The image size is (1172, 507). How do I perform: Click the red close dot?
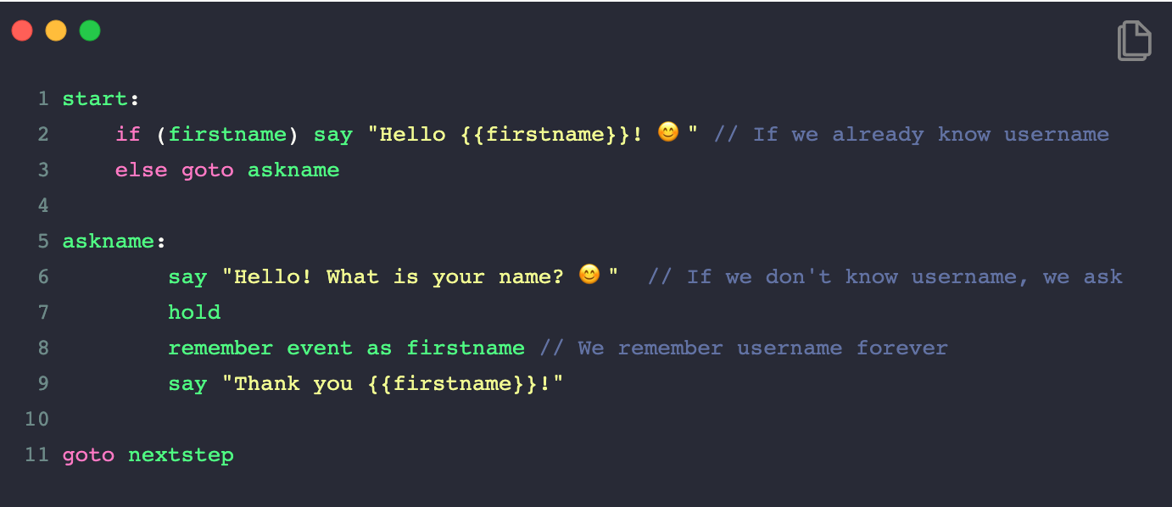click(22, 31)
